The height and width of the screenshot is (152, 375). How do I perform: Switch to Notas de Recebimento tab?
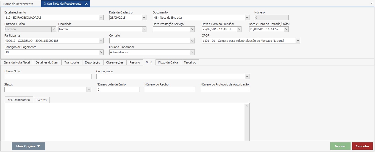pyautogui.click(x=18, y=4)
